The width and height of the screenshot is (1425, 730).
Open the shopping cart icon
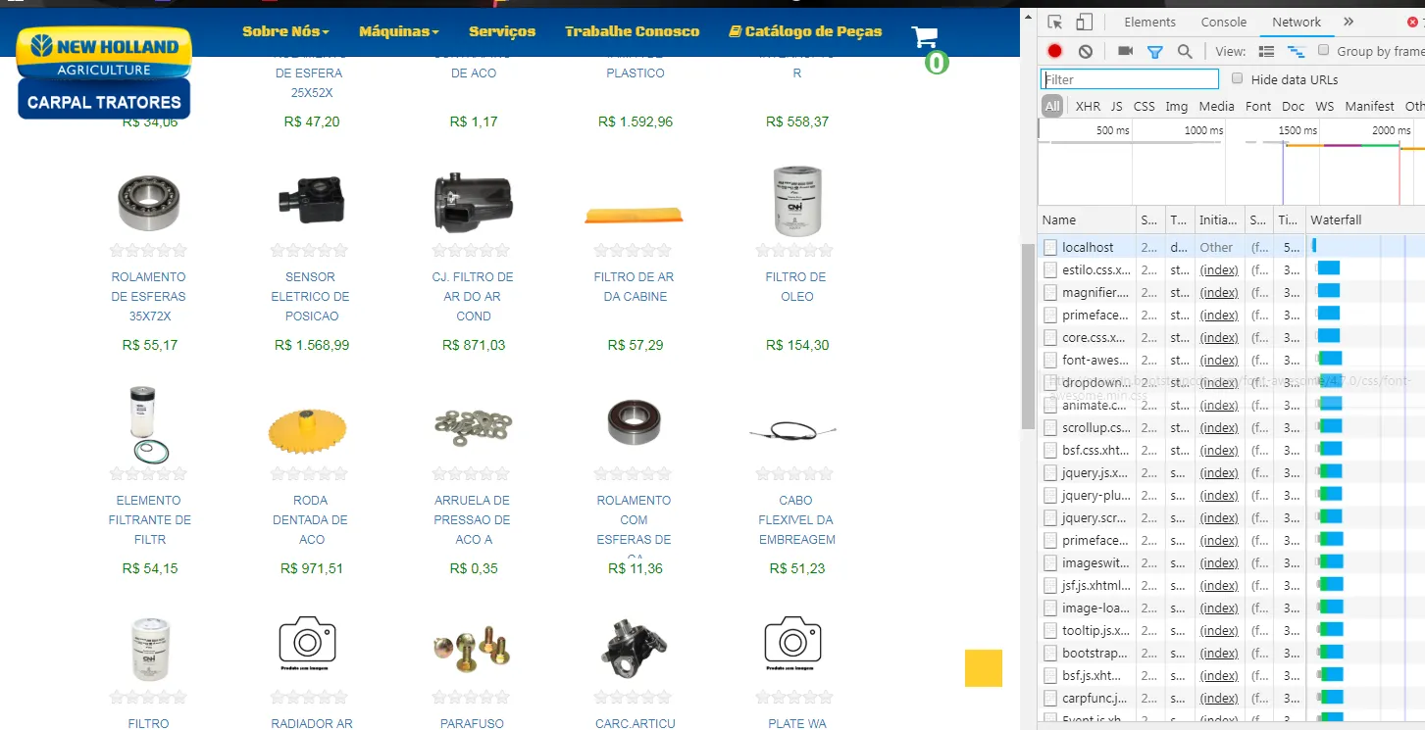(x=925, y=37)
